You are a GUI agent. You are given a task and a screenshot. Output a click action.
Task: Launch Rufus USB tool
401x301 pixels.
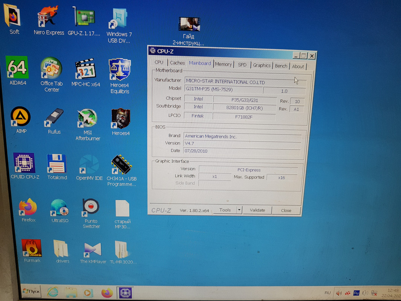tap(54, 121)
